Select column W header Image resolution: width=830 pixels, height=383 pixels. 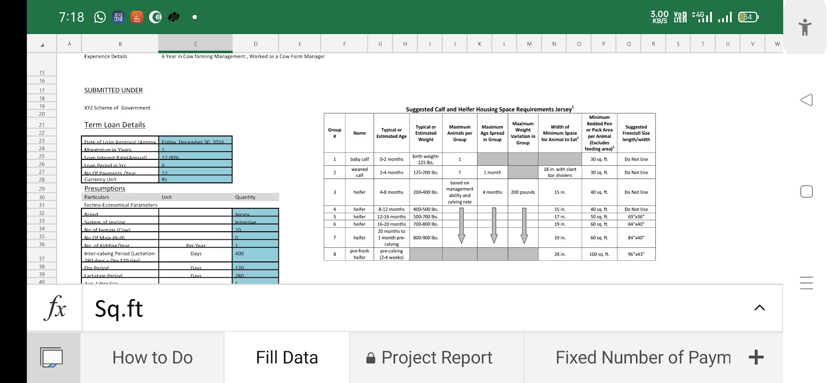tap(777, 44)
